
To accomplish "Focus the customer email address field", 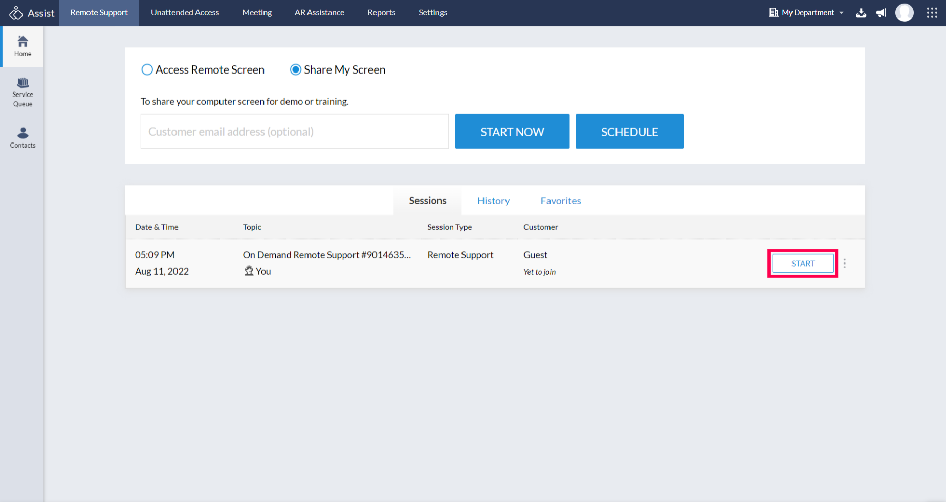I will click(x=295, y=132).
